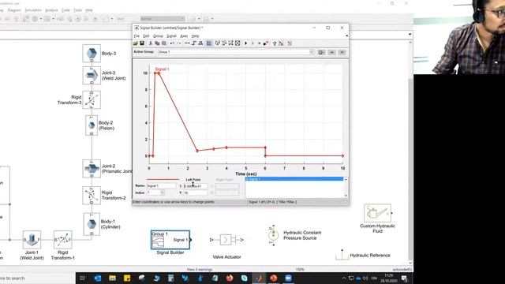Open File Explorer from the taskbar
505x284 pixels.
click(112, 278)
